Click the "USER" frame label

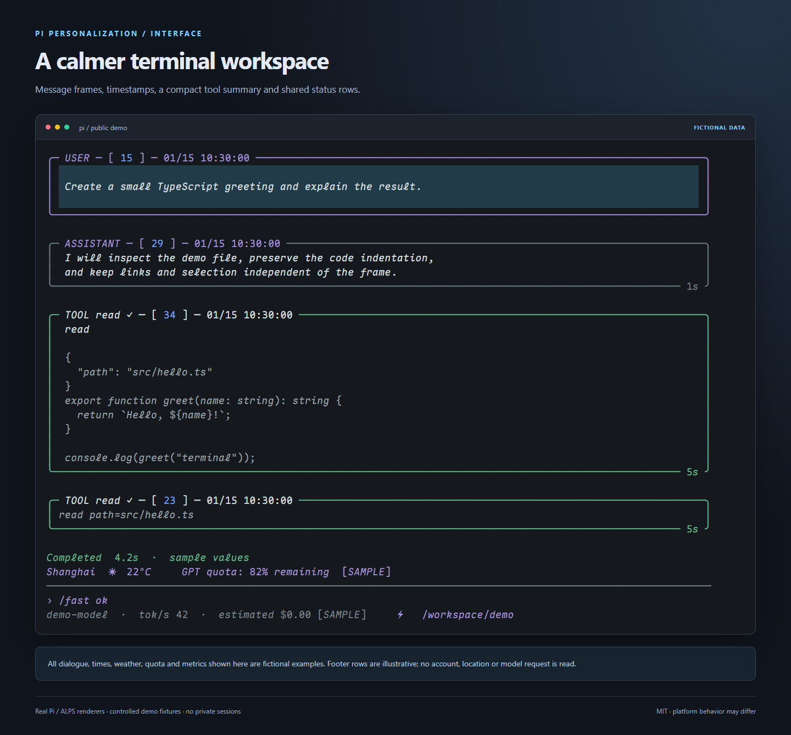pyautogui.click(x=77, y=158)
